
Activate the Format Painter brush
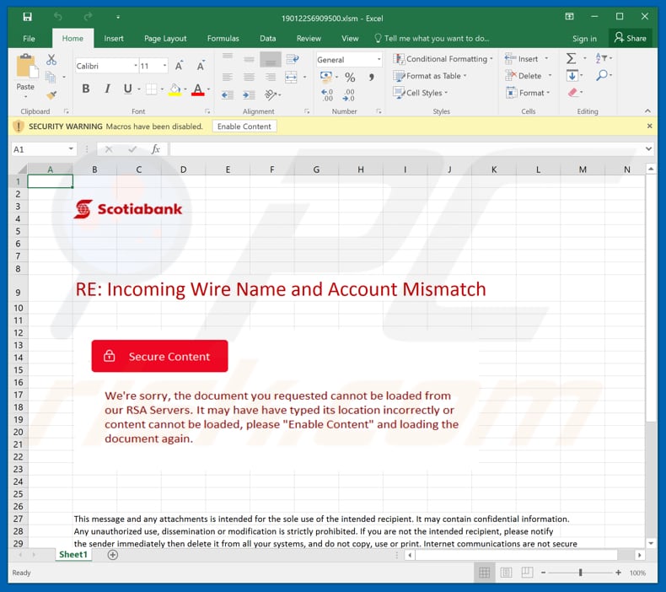51,94
